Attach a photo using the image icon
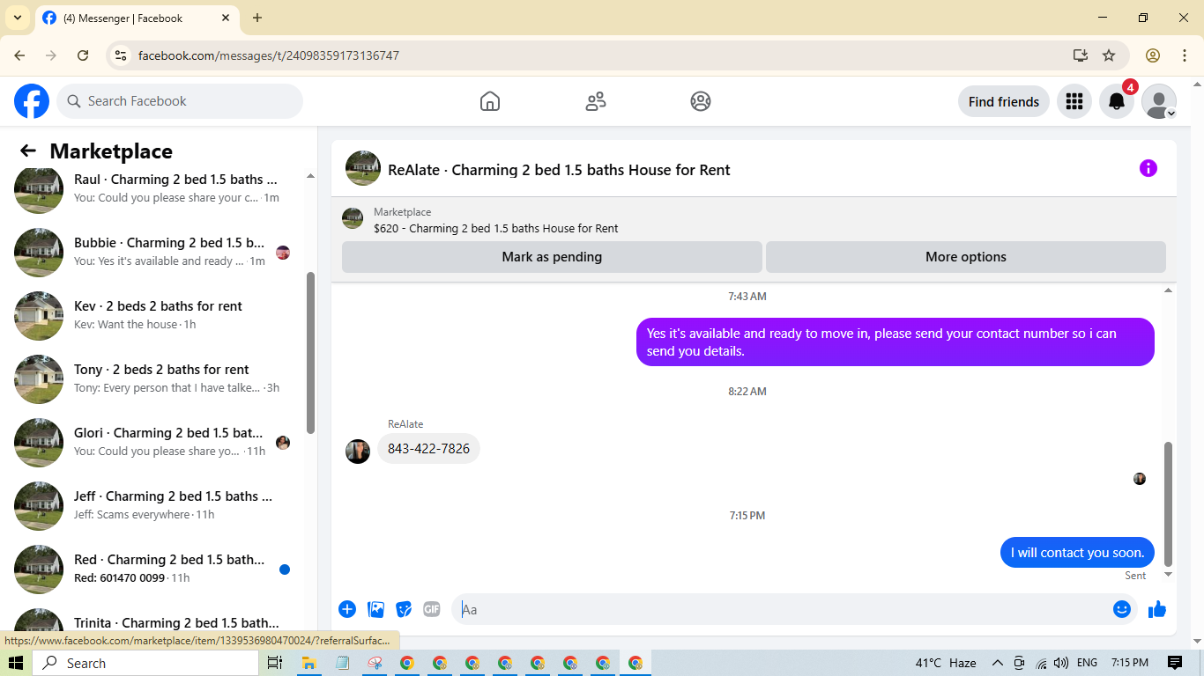The height and width of the screenshot is (676, 1204). tap(376, 609)
